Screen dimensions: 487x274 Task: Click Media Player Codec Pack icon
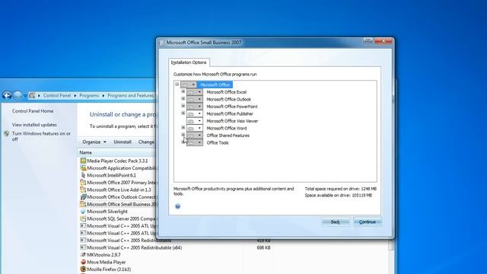pos(83,161)
